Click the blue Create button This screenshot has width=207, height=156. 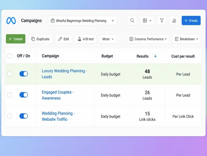[191, 20]
